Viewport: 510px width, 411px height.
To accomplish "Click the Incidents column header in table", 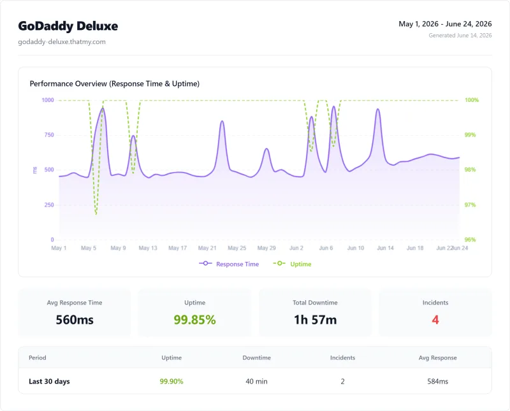I will (x=342, y=357).
